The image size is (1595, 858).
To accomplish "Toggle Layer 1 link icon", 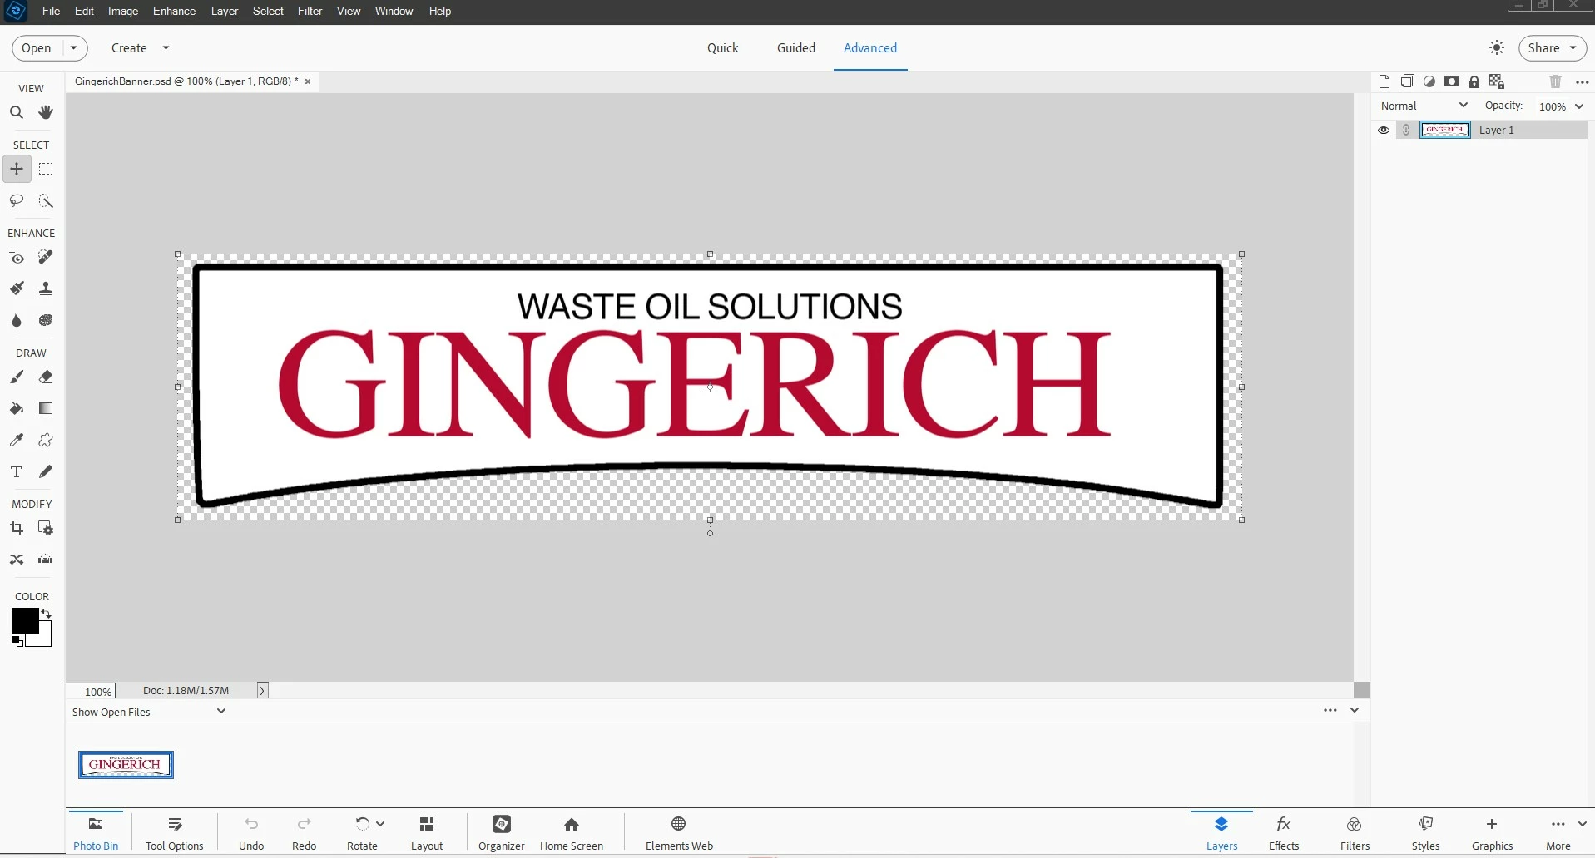I will [1406, 130].
